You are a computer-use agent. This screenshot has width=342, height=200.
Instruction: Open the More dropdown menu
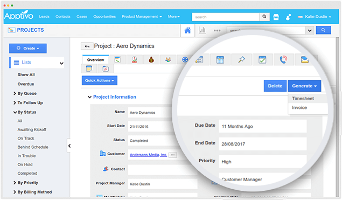pyautogui.click(x=173, y=17)
